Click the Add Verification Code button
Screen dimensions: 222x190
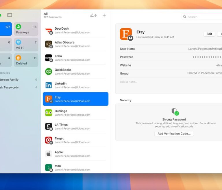click(x=174, y=134)
